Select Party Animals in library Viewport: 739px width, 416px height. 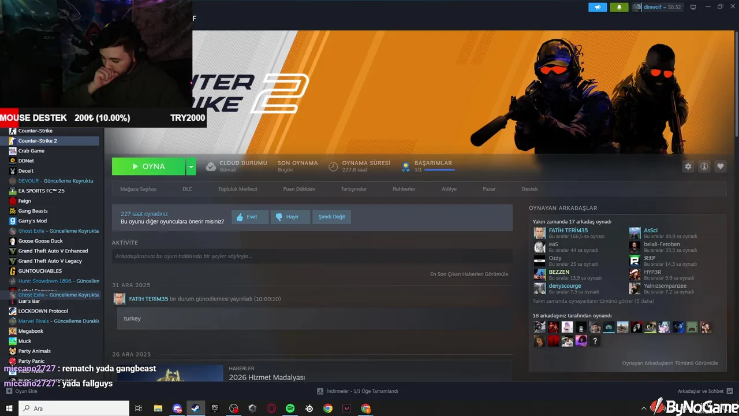pos(34,351)
